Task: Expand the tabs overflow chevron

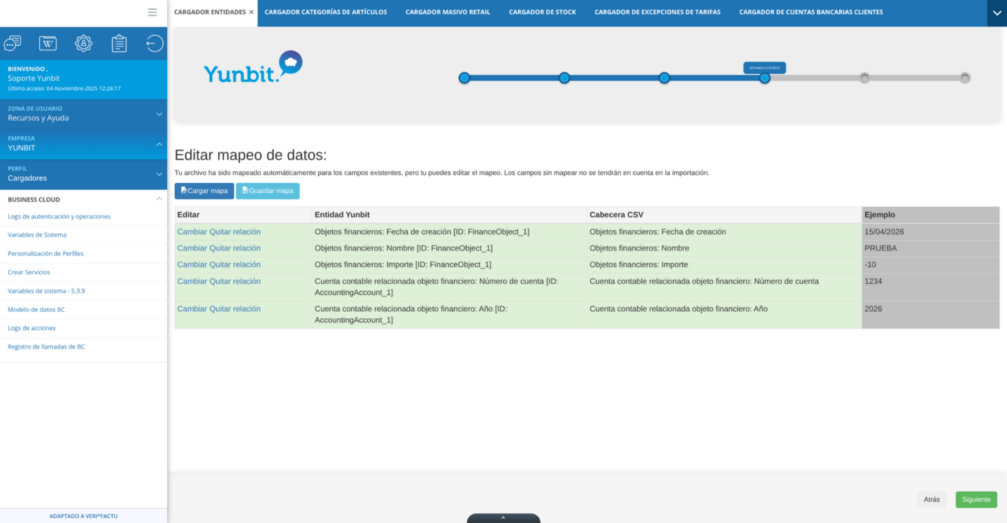Action: click(997, 13)
